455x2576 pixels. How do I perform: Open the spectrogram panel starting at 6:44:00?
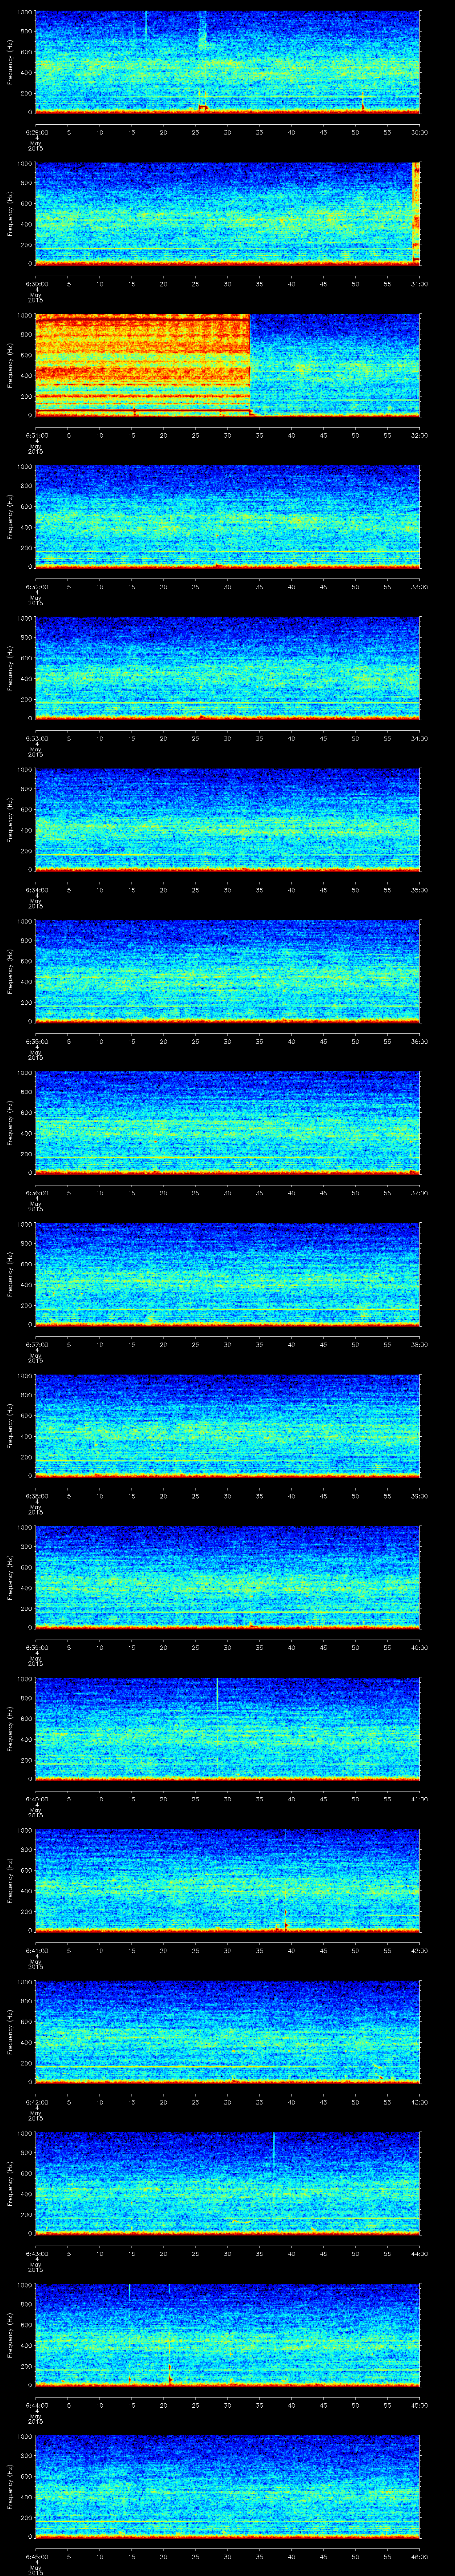tap(228, 2336)
